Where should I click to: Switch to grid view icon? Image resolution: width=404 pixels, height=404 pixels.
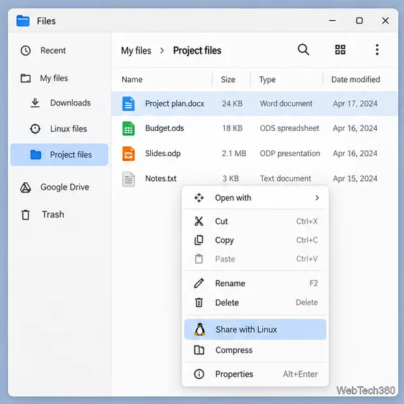340,49
